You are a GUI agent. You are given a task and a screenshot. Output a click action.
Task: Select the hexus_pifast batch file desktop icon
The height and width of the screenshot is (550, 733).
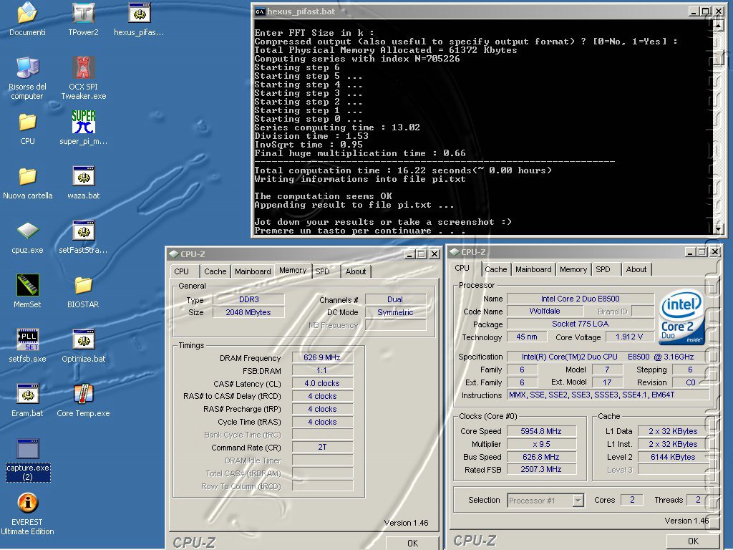click(140, 14)
